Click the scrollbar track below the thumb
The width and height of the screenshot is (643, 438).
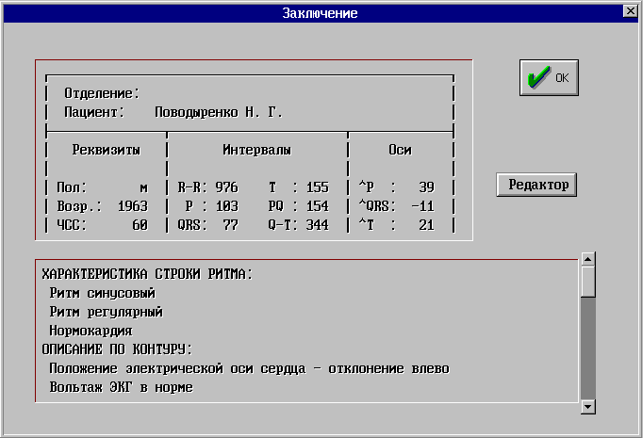(x=587, y=349)
